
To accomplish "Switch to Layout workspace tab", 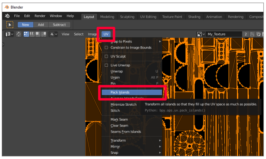I will tap(89, 17).
